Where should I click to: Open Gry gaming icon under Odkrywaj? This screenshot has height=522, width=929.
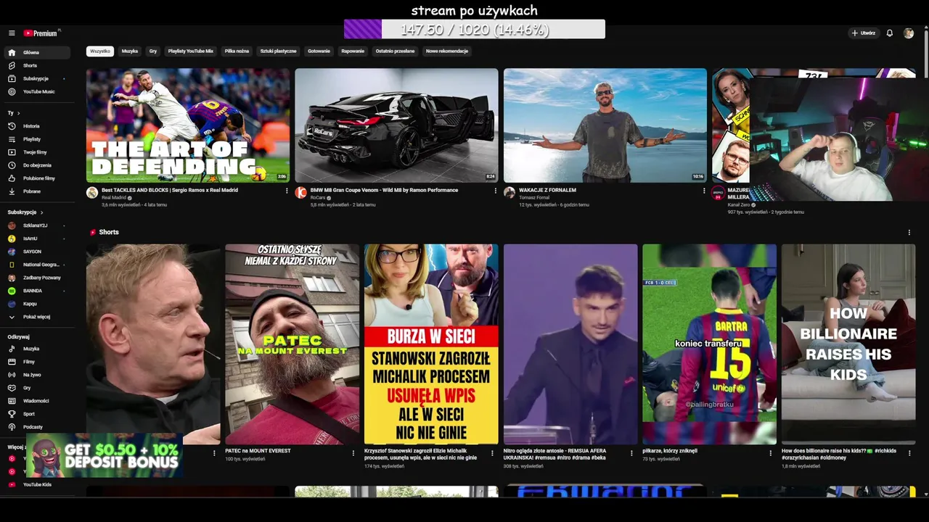coord(12,388)
